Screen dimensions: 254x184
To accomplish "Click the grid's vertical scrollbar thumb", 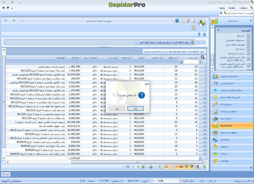I will 4,102.
